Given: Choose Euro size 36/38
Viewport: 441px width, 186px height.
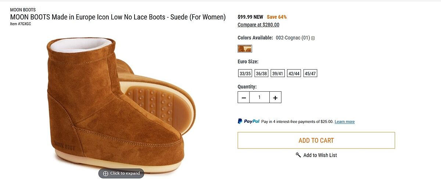Looking at the screenshot, I should pos(261,73).
